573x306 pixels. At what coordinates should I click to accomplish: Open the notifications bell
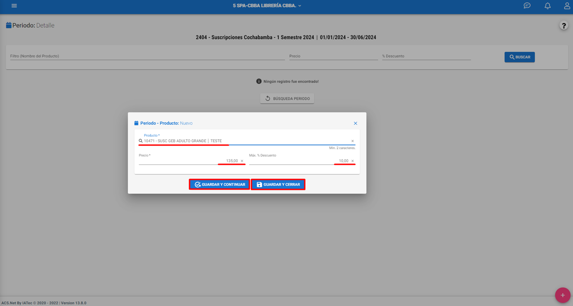pos(548,6)
